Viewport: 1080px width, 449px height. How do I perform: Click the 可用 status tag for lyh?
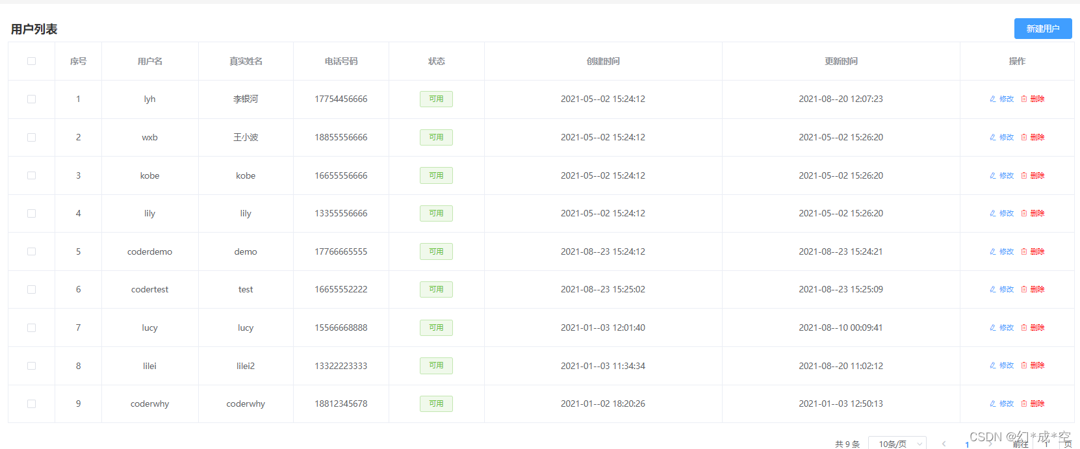point(436,99)
